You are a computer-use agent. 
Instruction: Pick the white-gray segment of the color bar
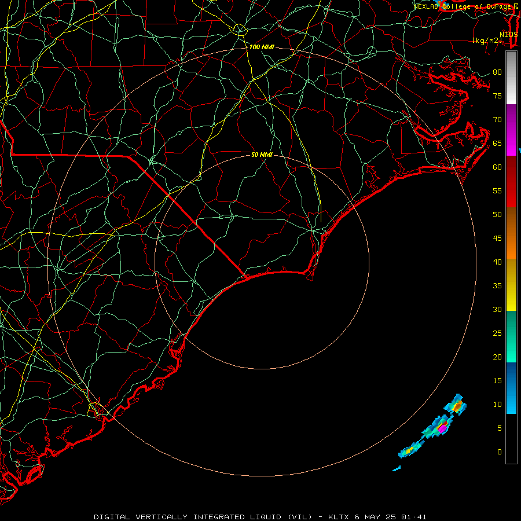(511, 78)
